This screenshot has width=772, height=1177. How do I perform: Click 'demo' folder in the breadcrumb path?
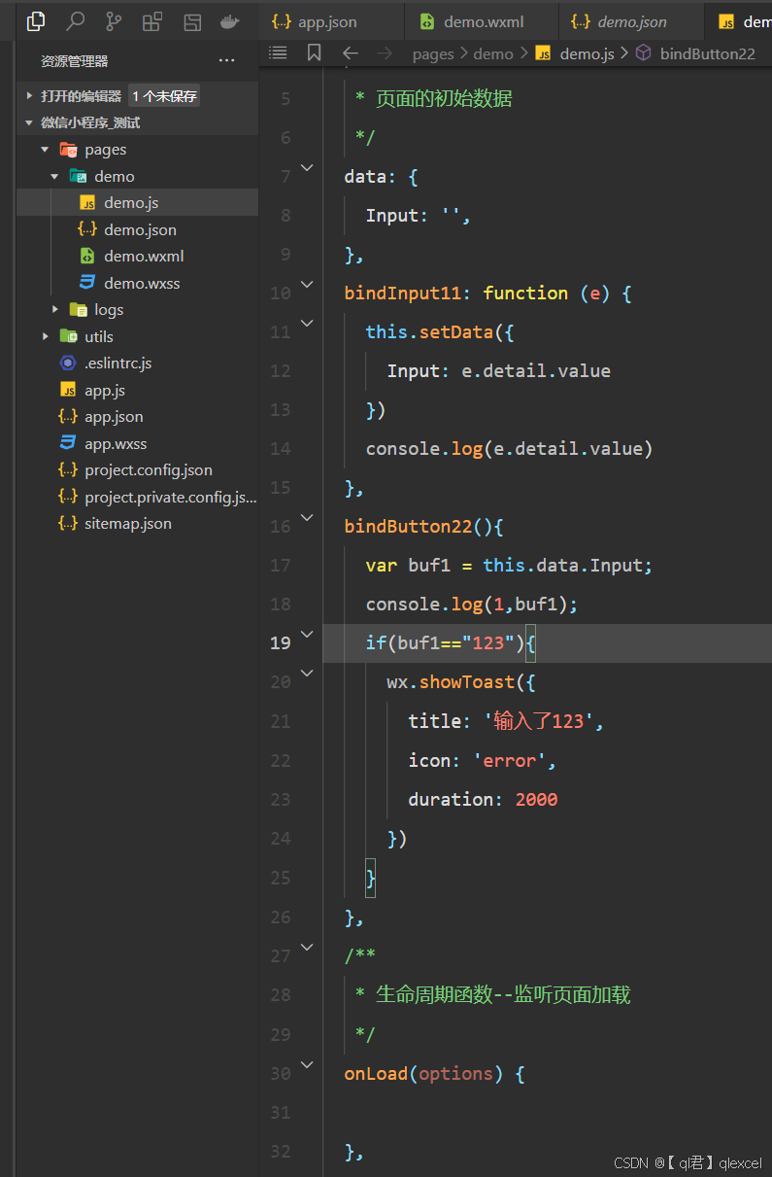[493, 53]
